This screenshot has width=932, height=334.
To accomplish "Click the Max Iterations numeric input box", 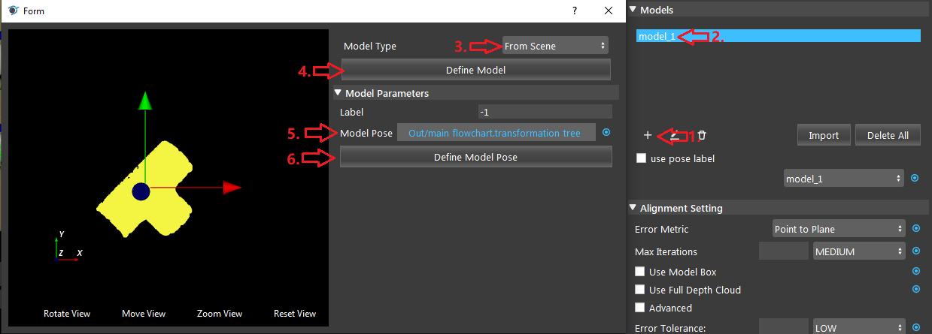I will point(783,251).
